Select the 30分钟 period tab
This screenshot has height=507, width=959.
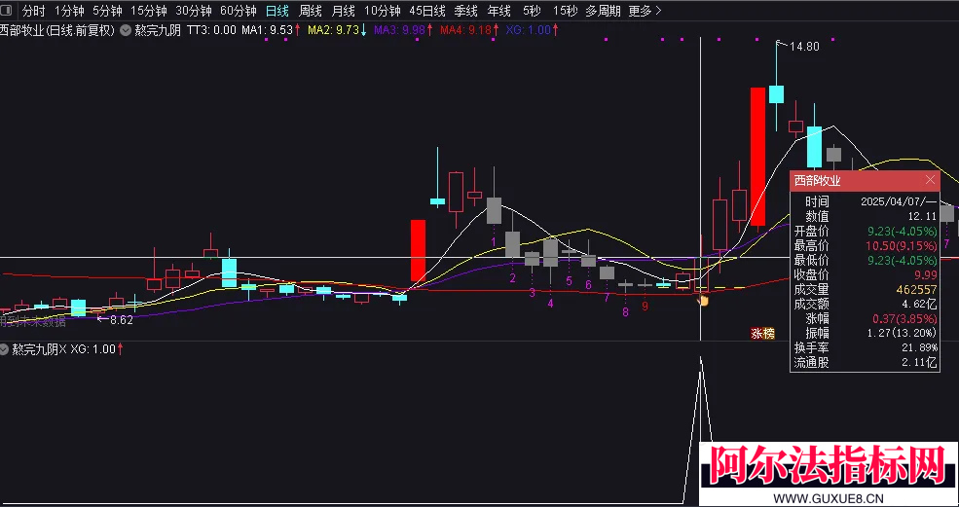click(x=194, y=11)
